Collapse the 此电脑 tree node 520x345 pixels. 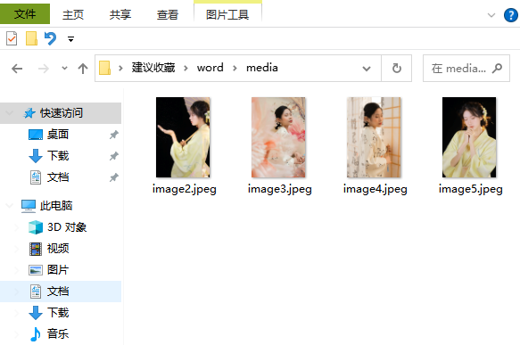click(9, 205)
